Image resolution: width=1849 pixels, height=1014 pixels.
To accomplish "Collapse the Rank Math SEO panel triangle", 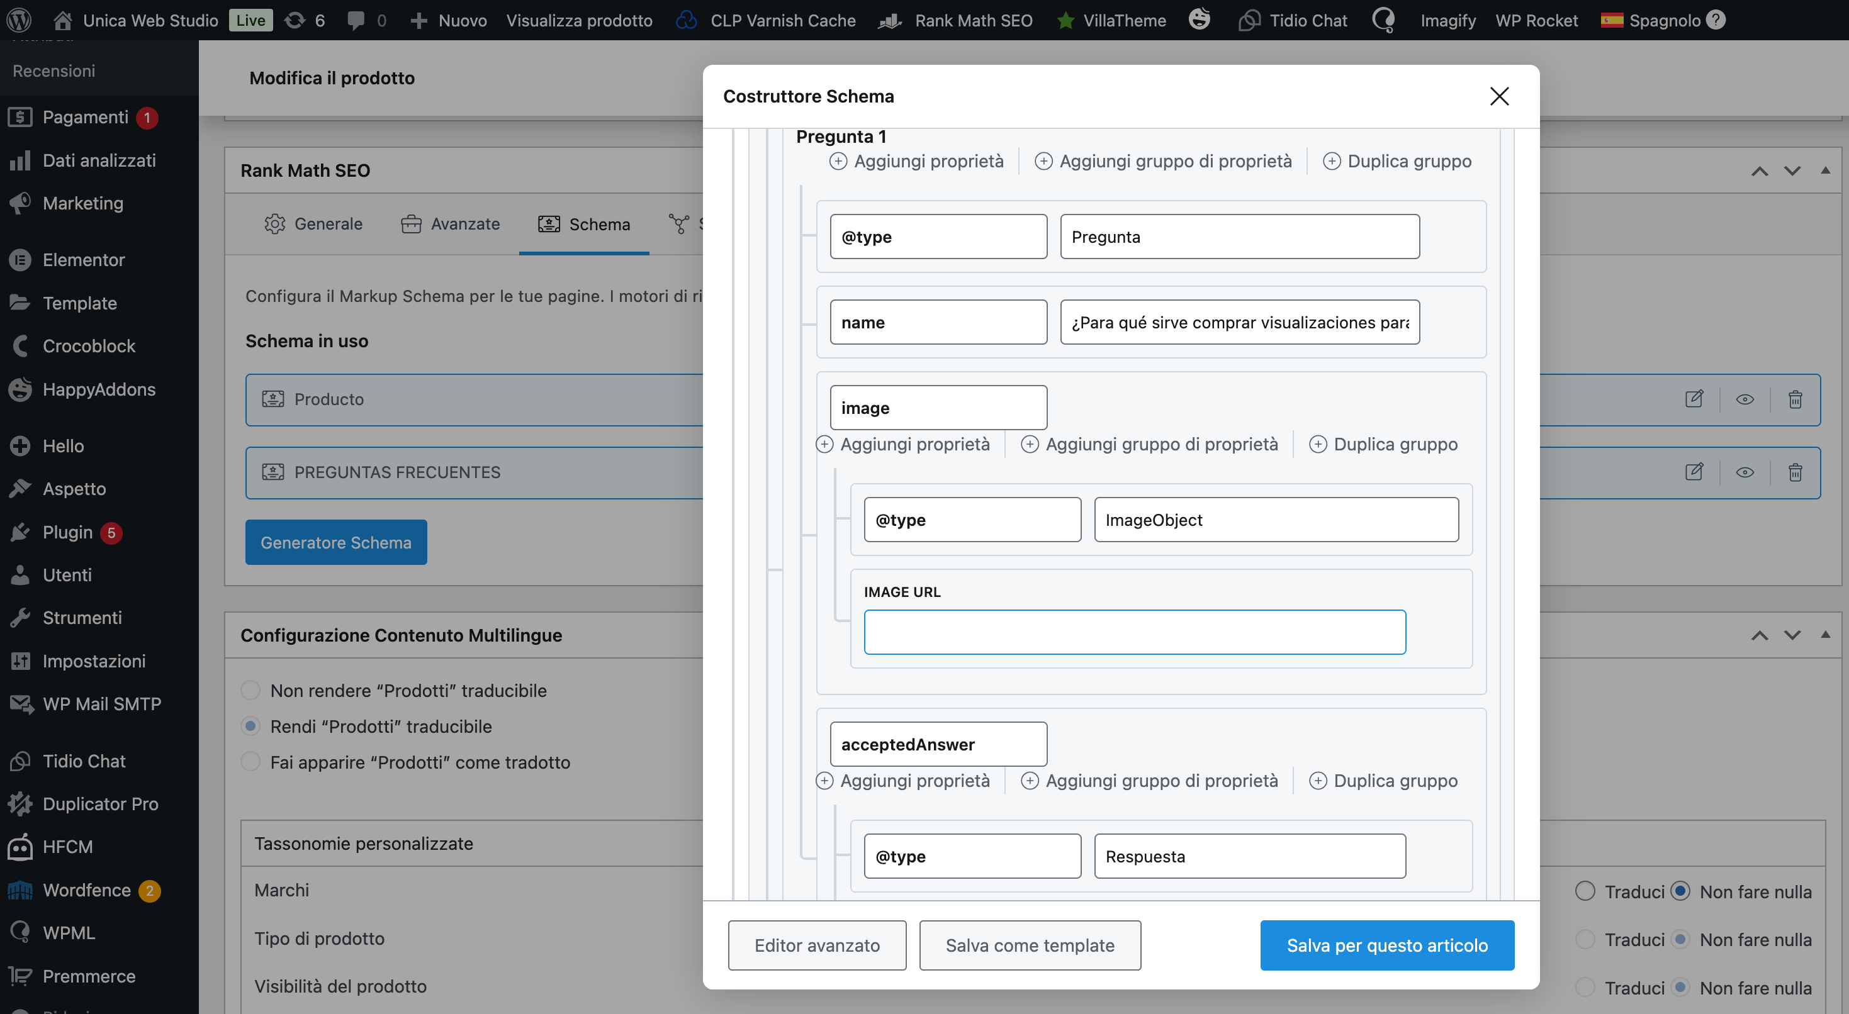I will point(1824,170).
